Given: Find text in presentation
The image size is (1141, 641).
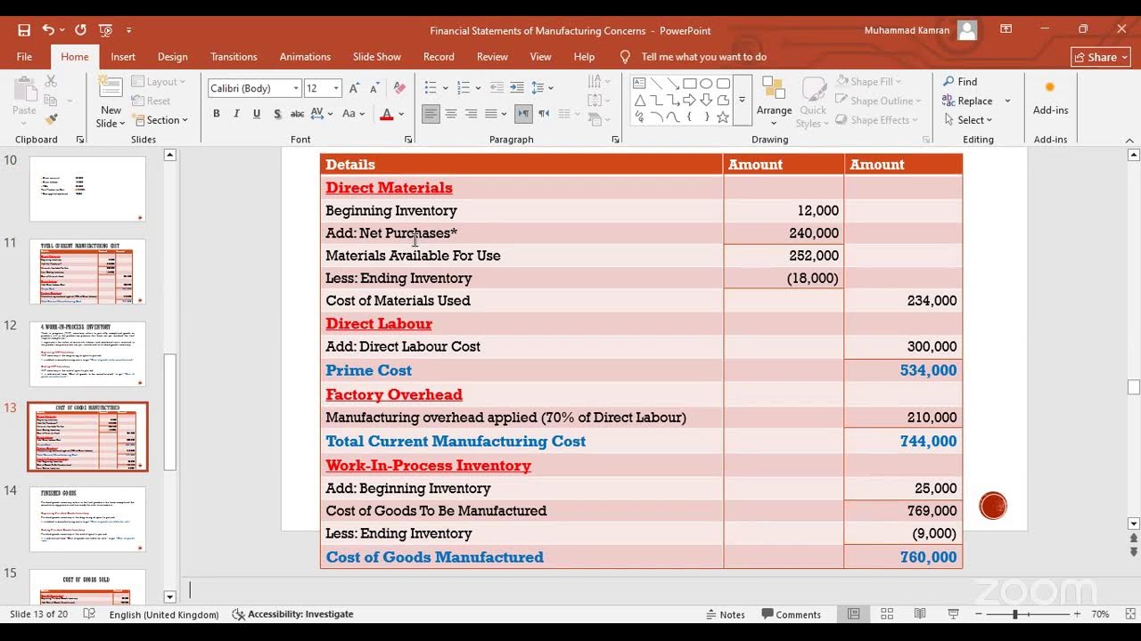Looking at the screenshot, I should coord(960,81).
